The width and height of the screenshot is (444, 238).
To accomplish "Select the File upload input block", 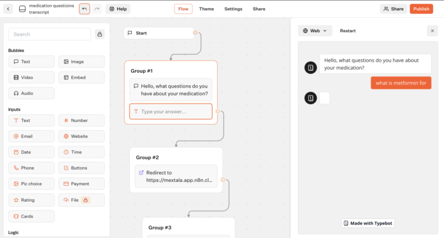I will 81,200.
